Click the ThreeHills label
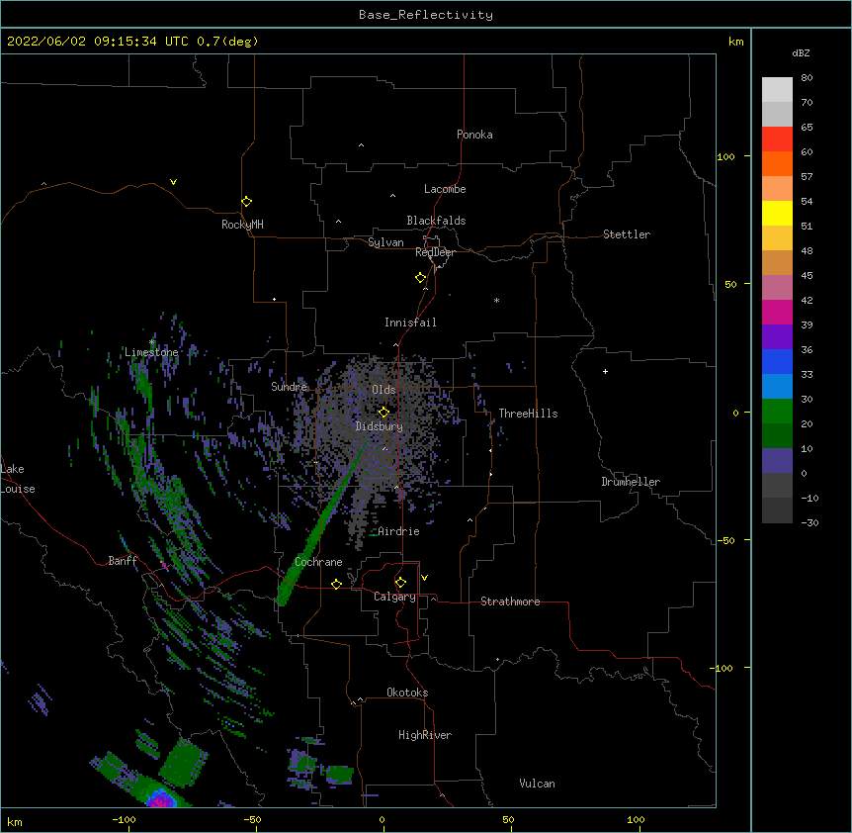This screenshot has height=833, width=852. tap(528, 414)
